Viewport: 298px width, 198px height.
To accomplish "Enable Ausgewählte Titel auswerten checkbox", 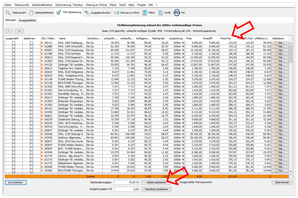I will coord(178,182).
